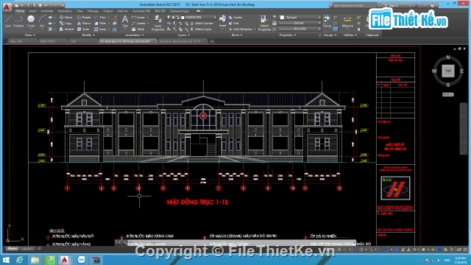Choose the Arc tool

point(42,21)
